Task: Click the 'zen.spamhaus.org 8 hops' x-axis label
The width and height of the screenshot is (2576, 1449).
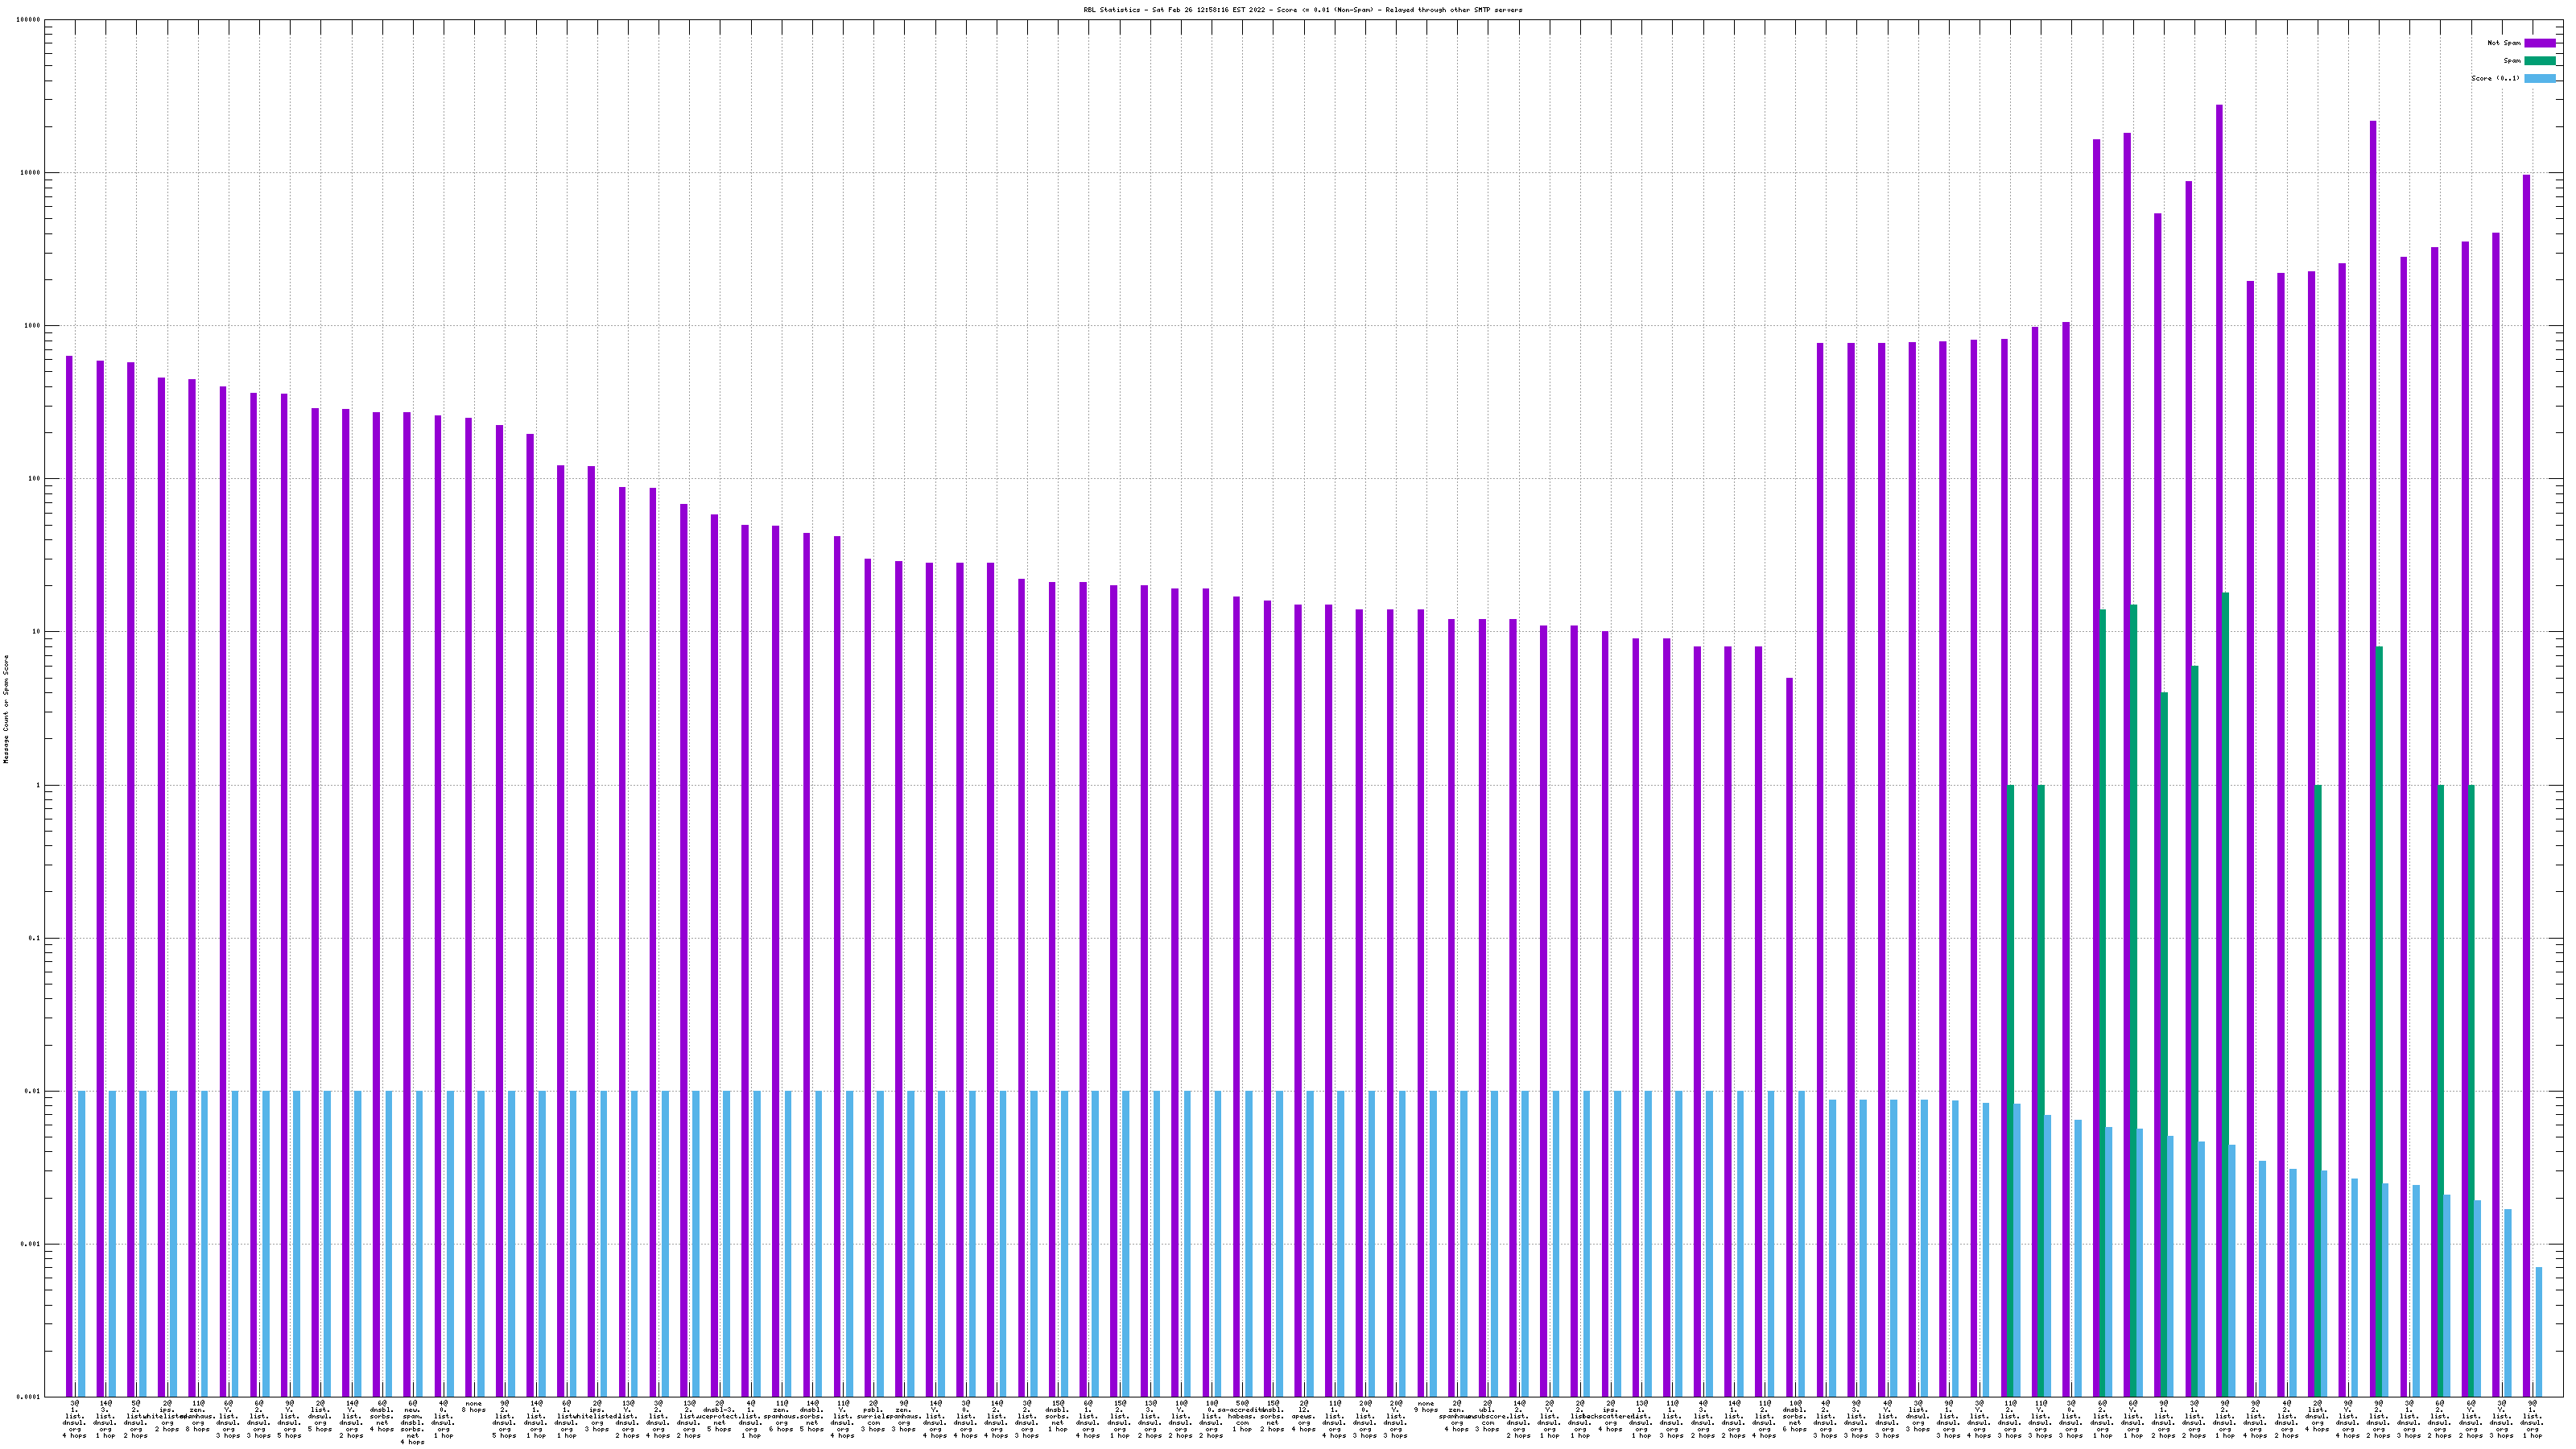Action: [x=197, y=1418]
